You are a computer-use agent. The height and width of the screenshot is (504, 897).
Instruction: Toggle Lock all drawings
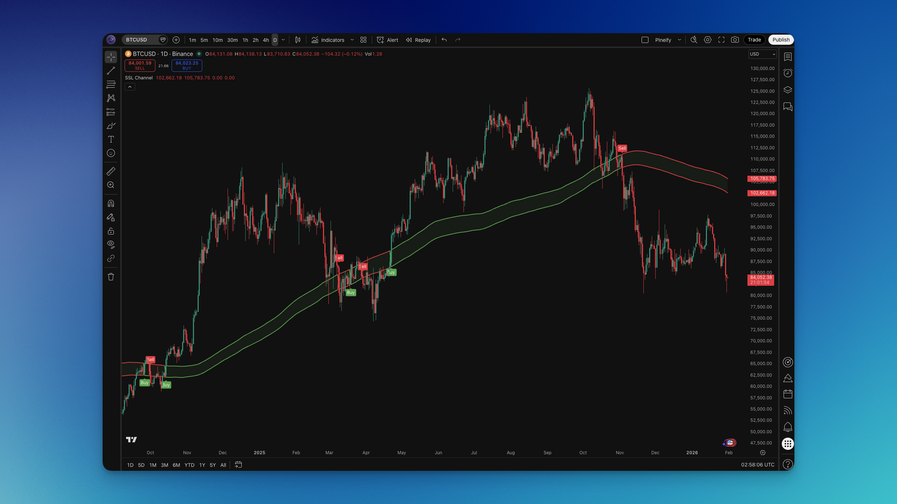[x=111, y=231]
